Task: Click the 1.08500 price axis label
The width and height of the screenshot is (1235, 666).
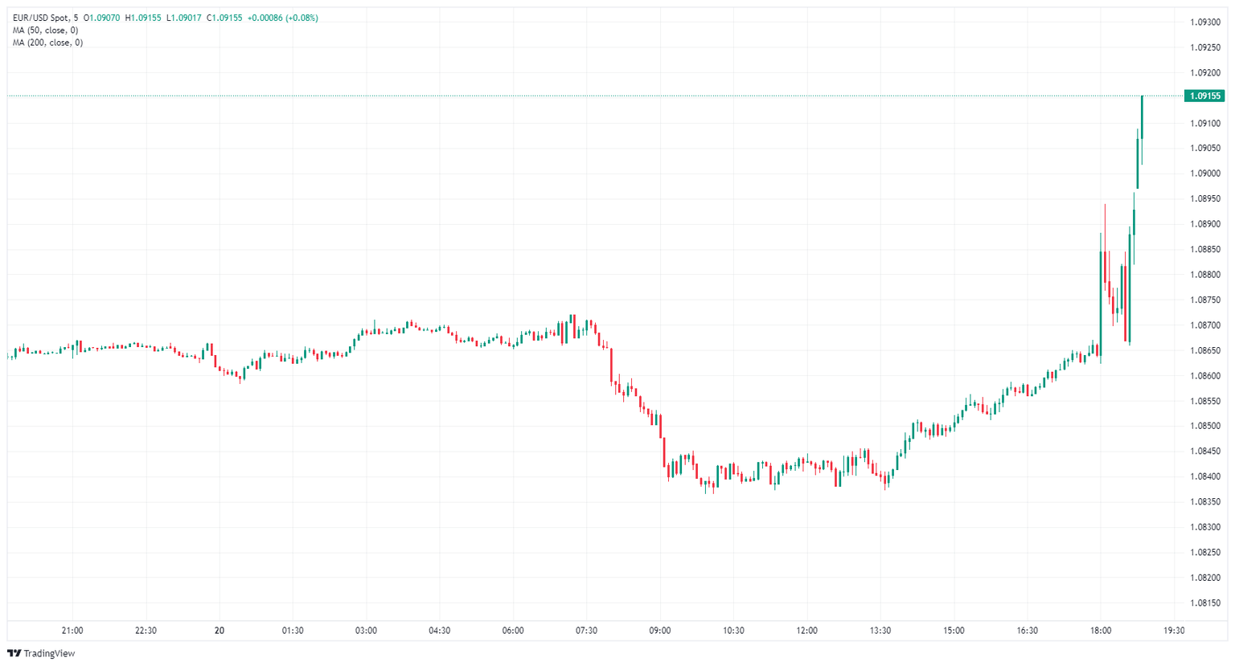Action: click(x=1204, y=426)
